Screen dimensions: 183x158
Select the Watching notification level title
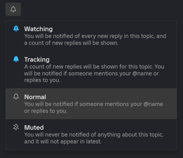[x=38, y=29]
